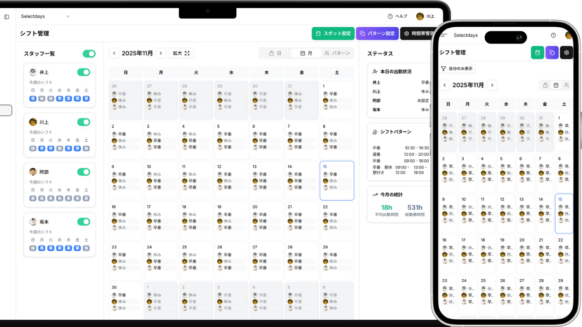Go to next month on the phone
582x327 pixels.
(x=492, y=85)
